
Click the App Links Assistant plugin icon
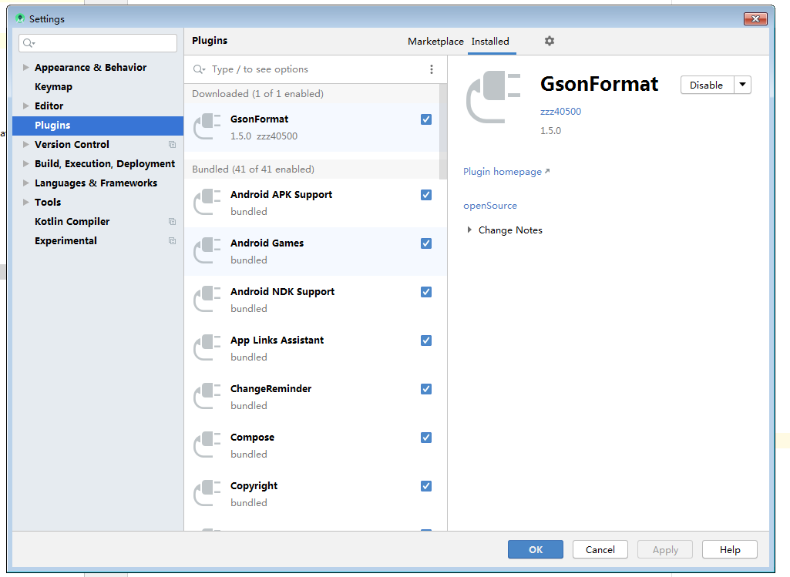tap(207, 348)
